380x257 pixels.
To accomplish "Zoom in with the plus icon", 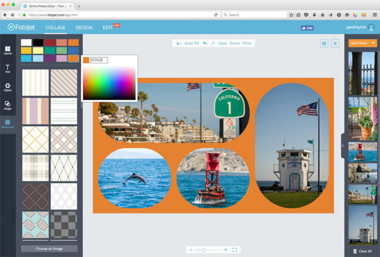I will point(225,250).
